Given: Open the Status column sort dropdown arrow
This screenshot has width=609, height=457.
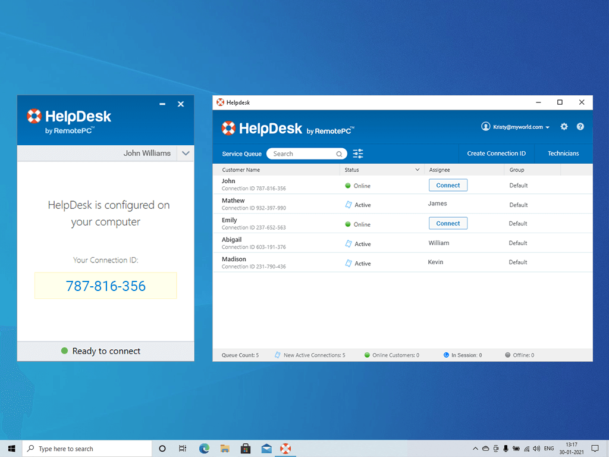Looking at the screenshot, I should 417,170.
